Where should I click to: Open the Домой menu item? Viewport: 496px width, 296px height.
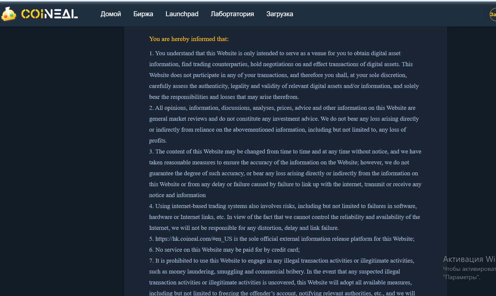click(111, 14)
